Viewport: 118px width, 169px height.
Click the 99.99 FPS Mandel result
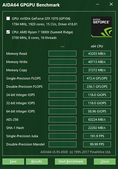(x=97, y=144)
